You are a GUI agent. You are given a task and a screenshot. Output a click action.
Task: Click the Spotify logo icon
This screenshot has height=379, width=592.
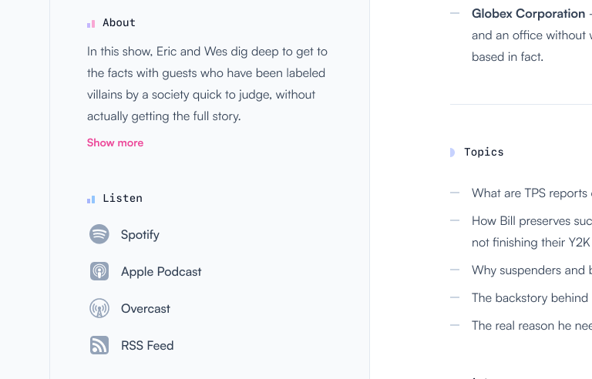(x=99, y=234)
